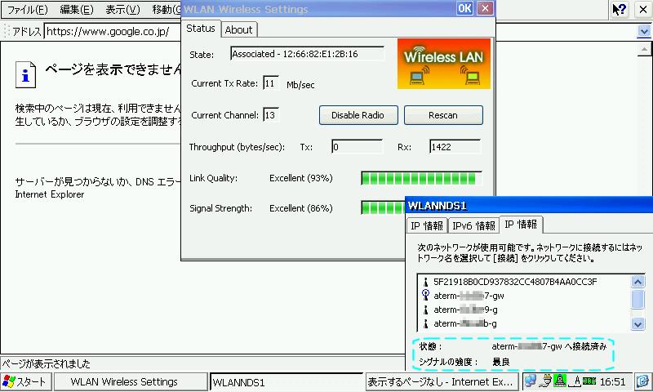Click the context help question-mark icon
Viewport: 653px width, 392px height.
click(620, 10)
